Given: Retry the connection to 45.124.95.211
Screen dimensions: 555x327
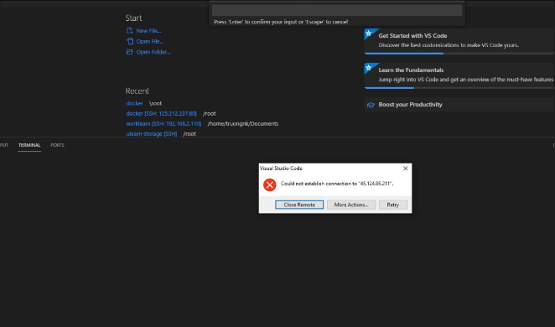Looking at the screenshot, I should pyautogui.click(x=393, y=205).
